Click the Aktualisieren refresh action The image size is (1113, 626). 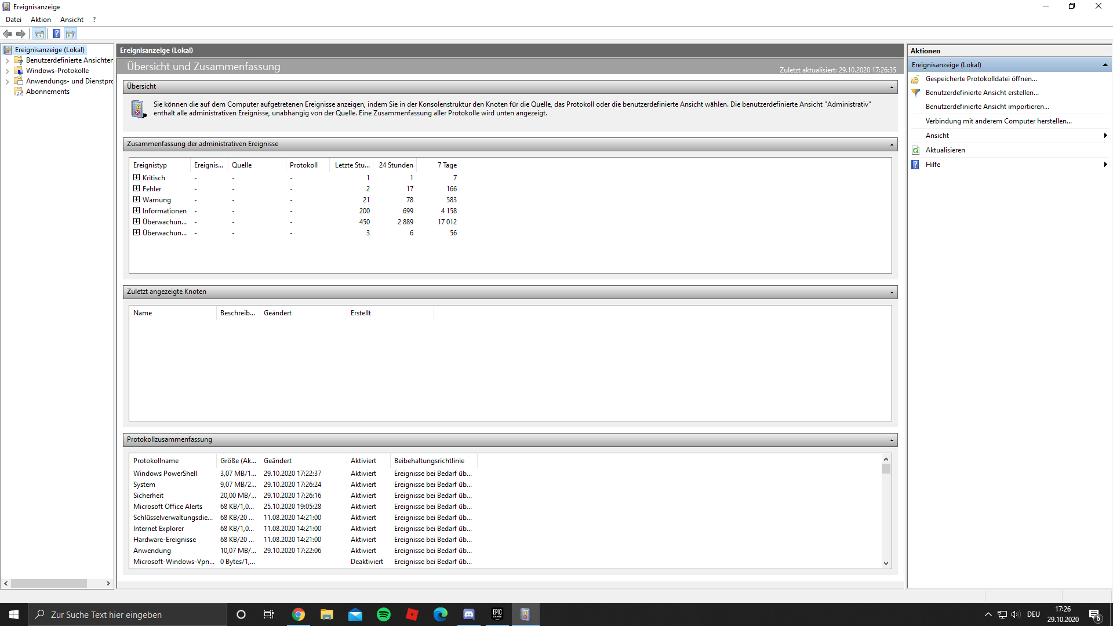[x=945, y=150]
